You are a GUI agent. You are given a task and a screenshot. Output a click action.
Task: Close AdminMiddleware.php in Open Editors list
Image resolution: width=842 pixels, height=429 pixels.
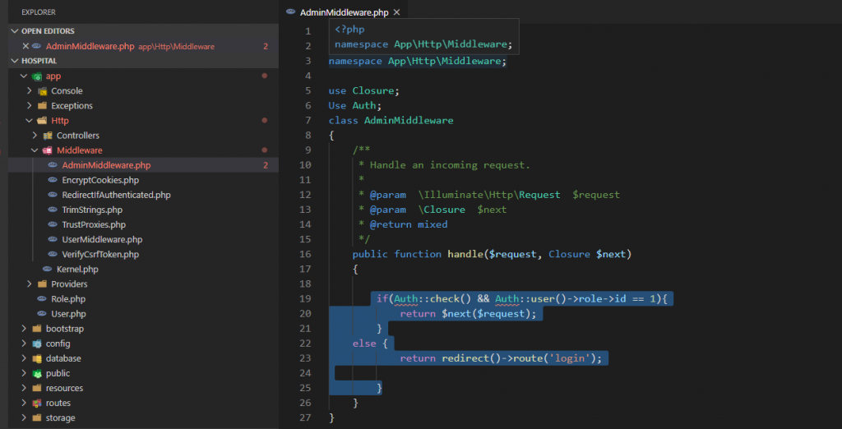25,46
